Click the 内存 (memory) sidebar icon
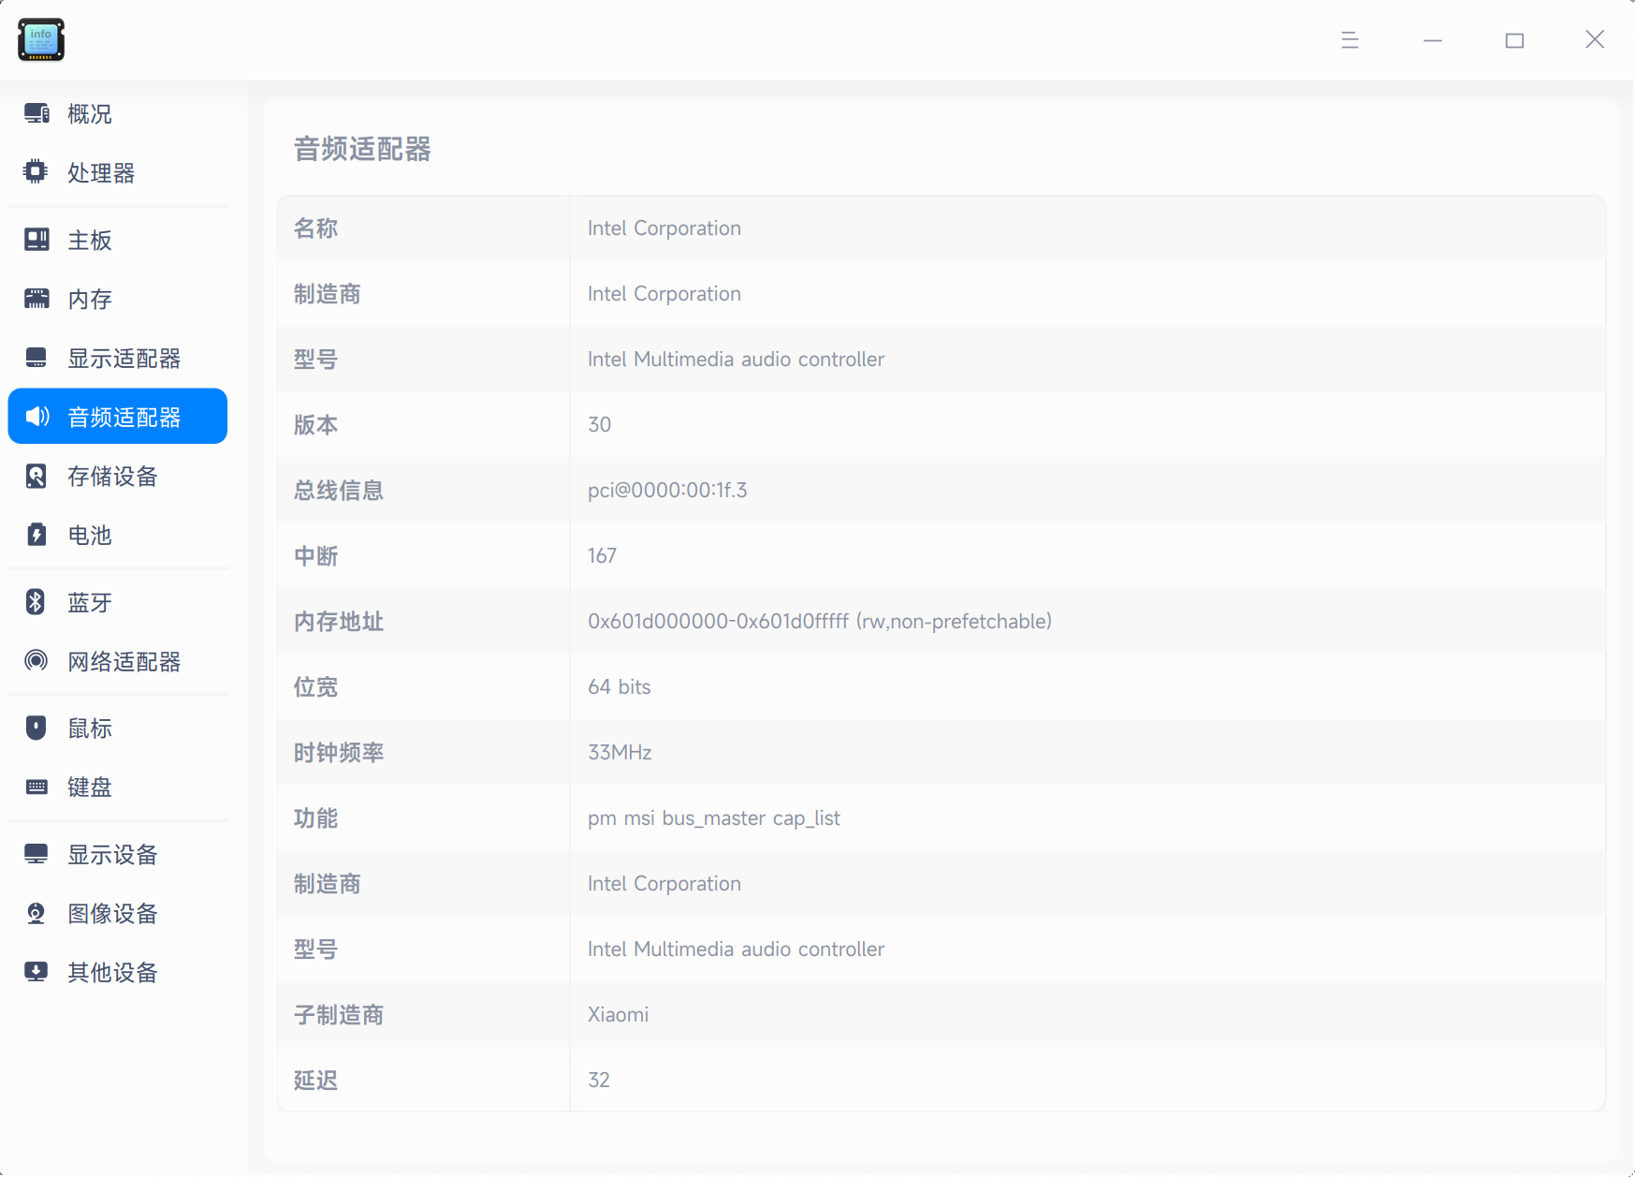This screenshot has width=1635, height=1177. tap(36, 299)
